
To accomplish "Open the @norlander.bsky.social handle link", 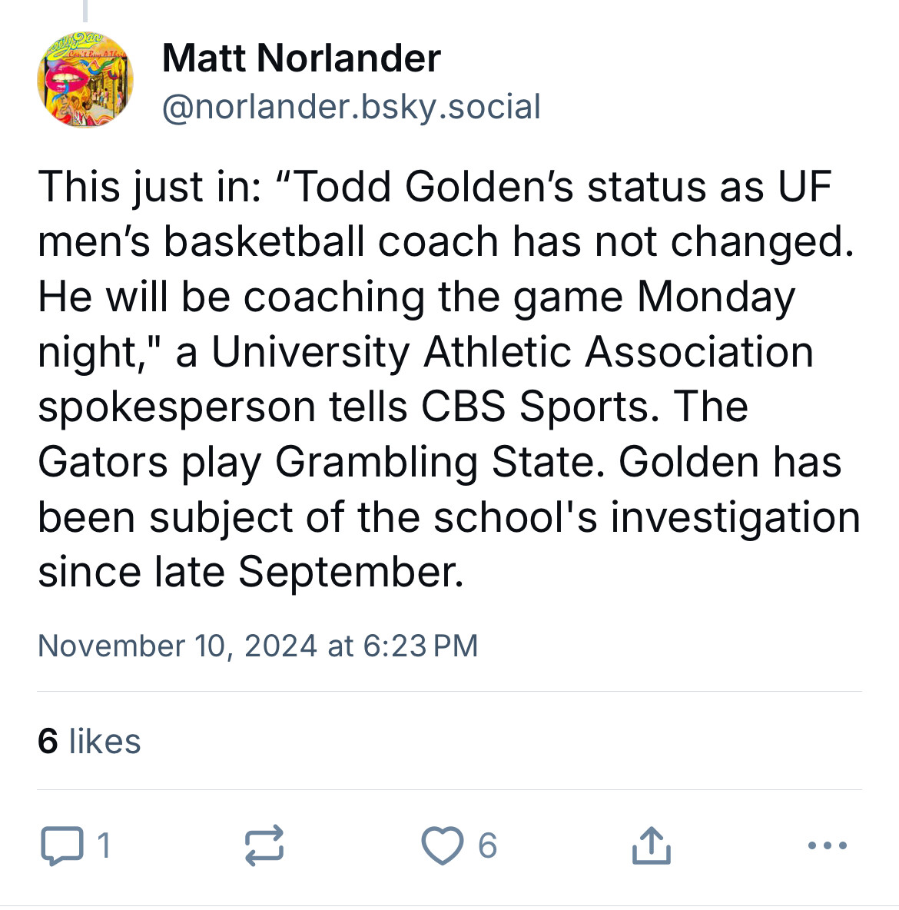I will tap(351, 107).
